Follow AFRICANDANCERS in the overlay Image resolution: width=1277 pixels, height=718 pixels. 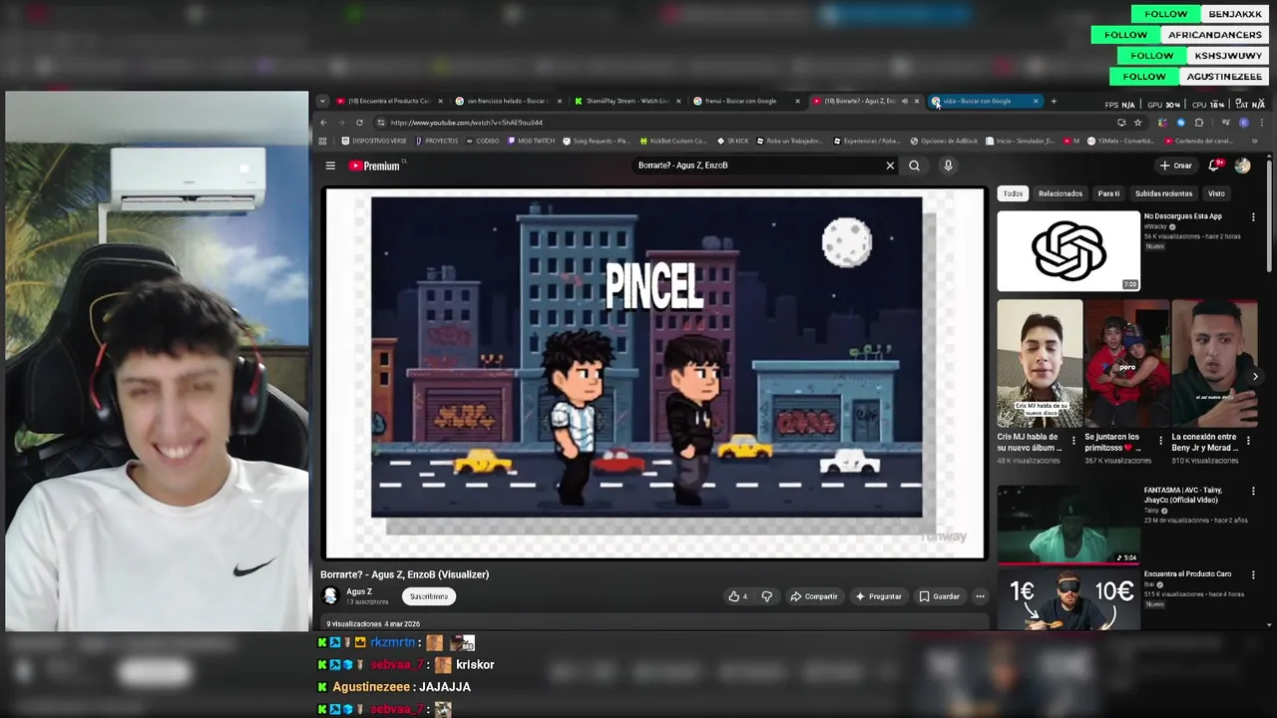[x=1125, y=35]
